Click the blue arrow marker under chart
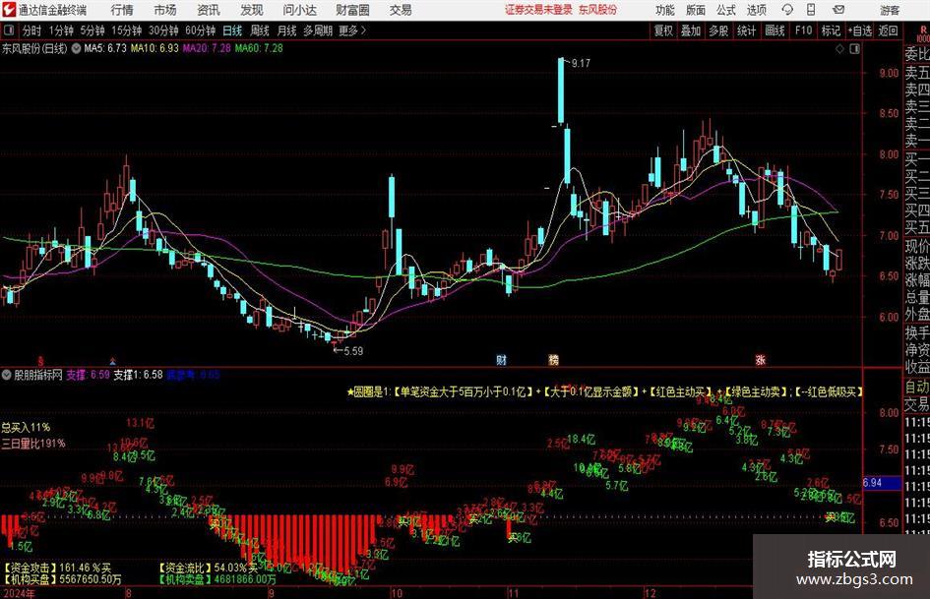This screenshot has height=599, width=930. click(x=113, y=360)
